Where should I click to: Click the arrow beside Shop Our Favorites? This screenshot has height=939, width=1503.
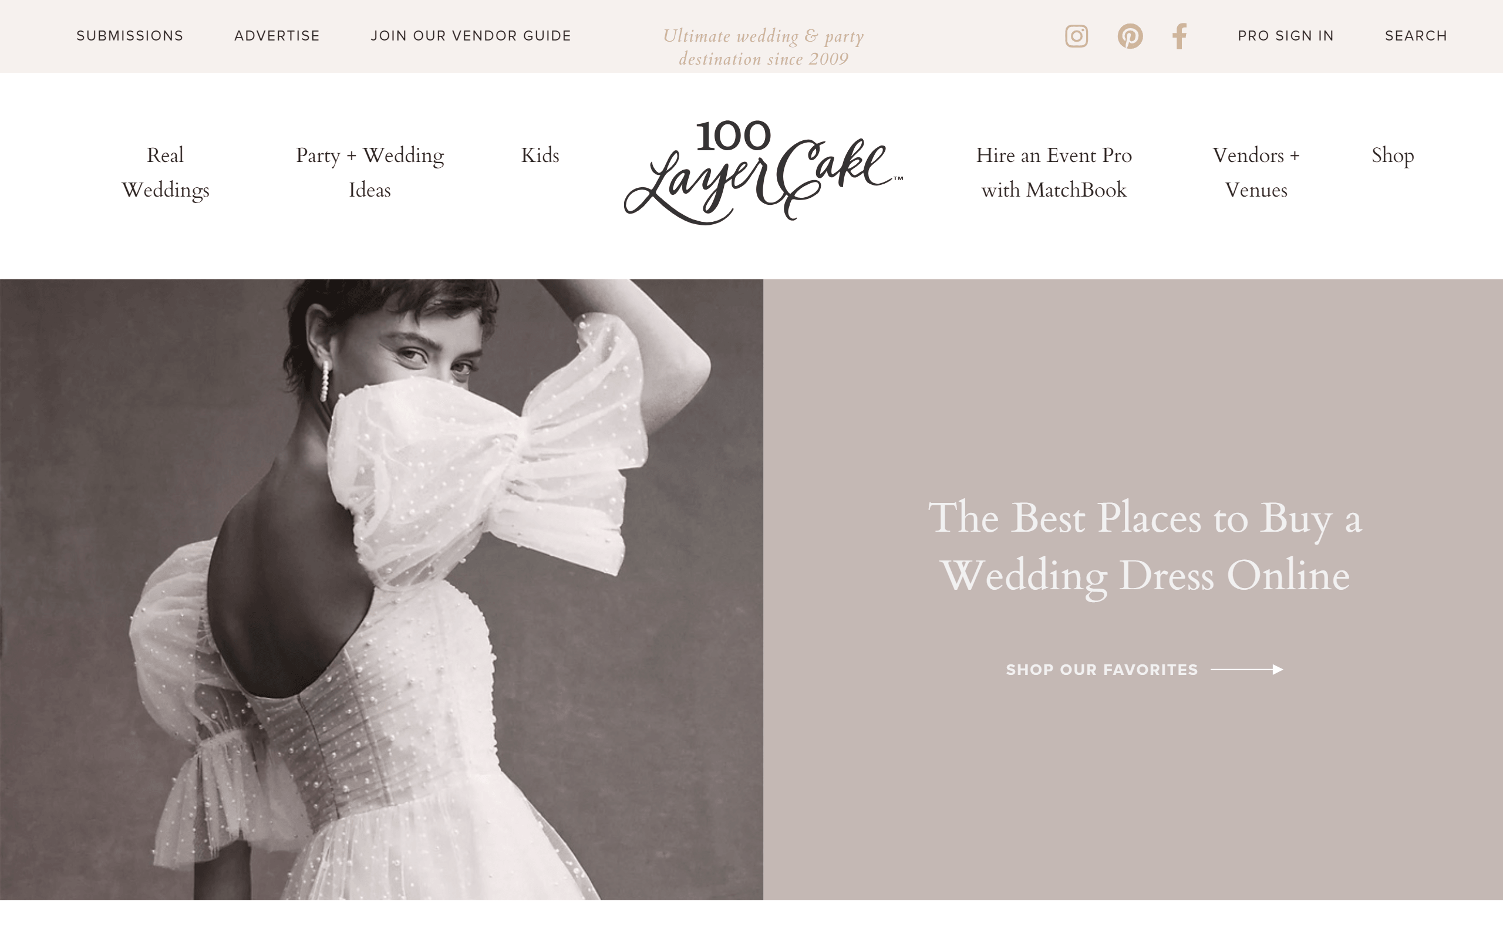[x=1246, y=670]
